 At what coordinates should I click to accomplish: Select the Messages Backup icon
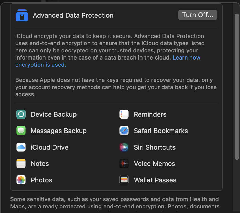21,131
